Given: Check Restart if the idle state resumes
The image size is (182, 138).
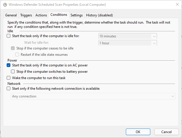Looking at the screenshot, I should 17,54.
